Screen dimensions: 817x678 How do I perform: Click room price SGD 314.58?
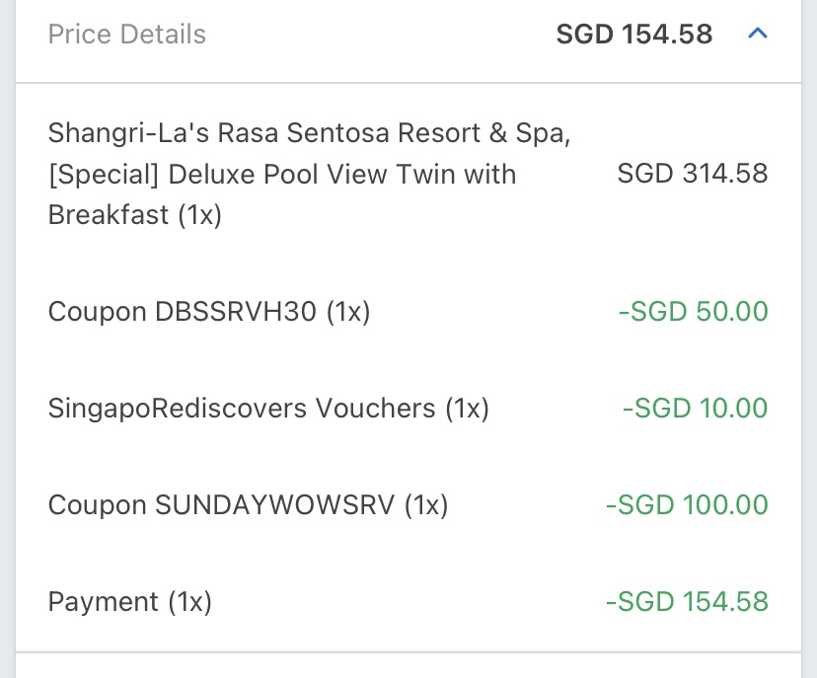point(692,174)
